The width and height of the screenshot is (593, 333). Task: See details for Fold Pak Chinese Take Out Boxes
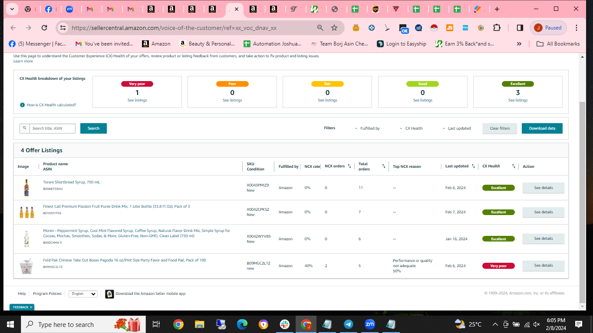click(x=543, y=265)
